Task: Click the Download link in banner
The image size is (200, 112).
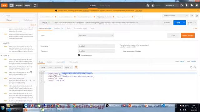Action: coord(86,11)
